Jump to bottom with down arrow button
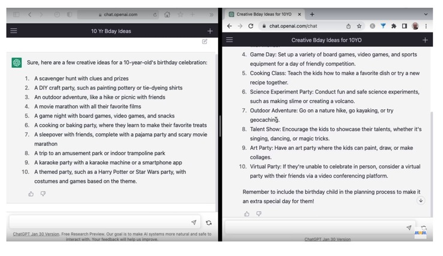Image resolution: width=443 pixels, height=256 pixels. pyautogui.click(x=421, y=201)
